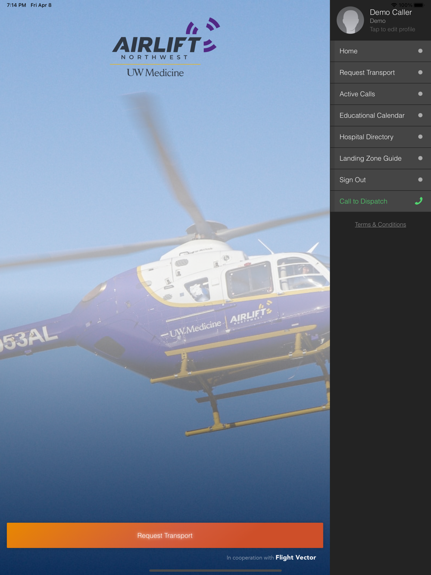This screenshot has height=575, width=431.
Task: Choose Sign Out from the menu
Action: coord(381,180)
